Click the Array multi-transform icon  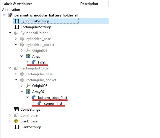coord(28,56)
